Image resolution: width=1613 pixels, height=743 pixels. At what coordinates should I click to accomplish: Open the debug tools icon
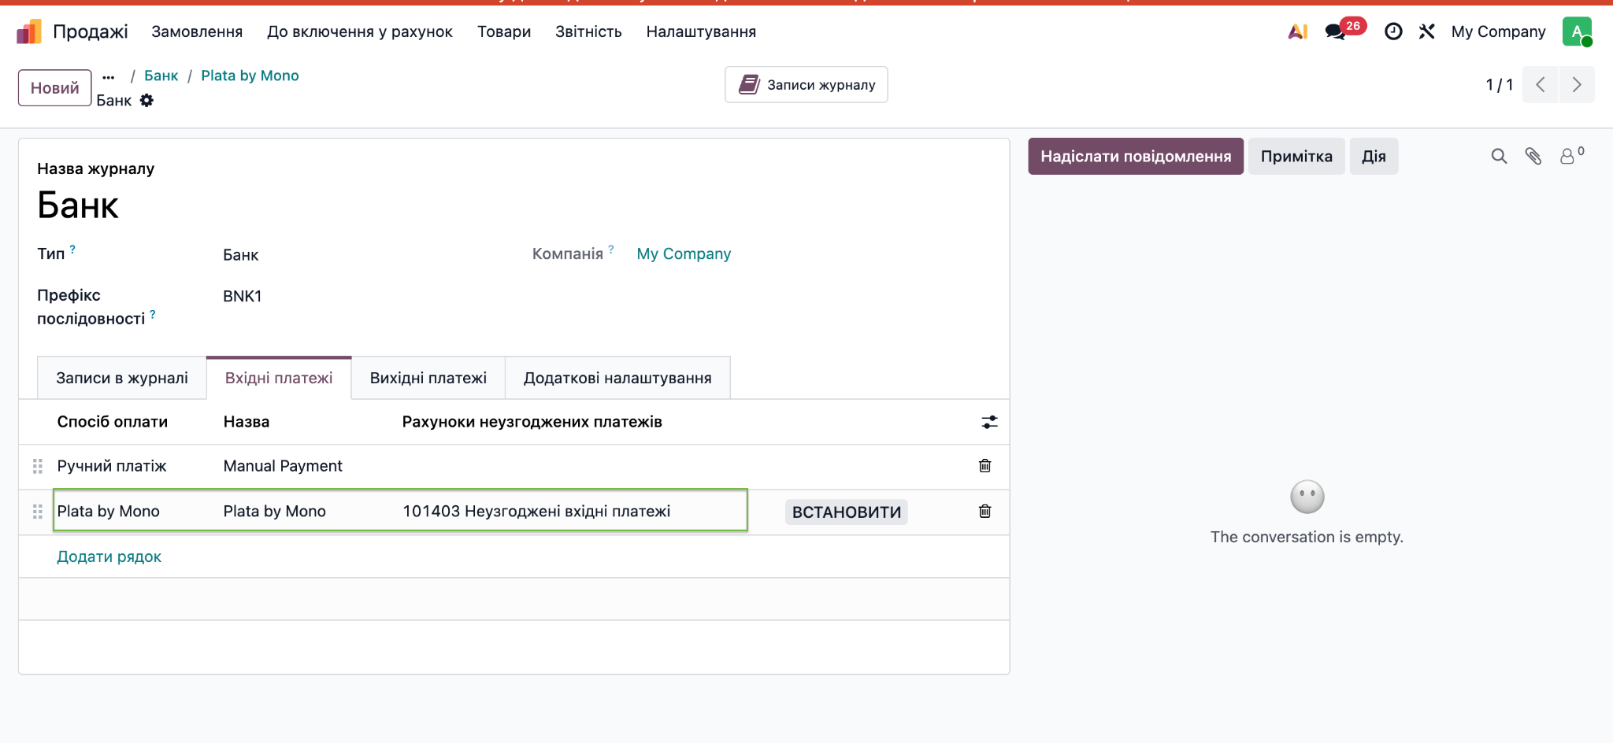(1426, 31)
